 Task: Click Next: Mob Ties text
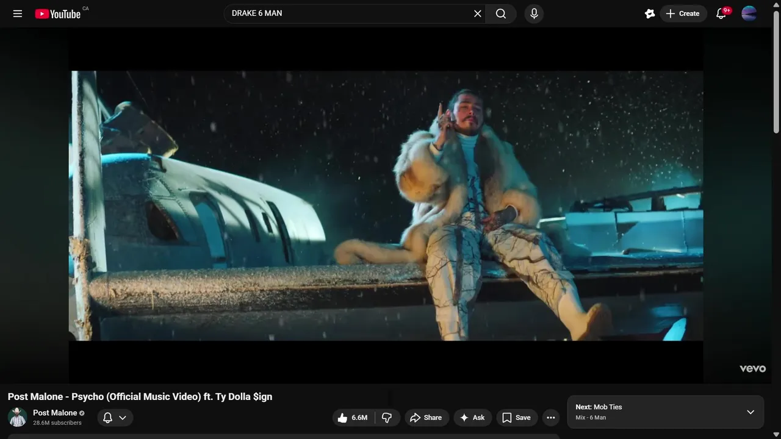tap(599, 407)
